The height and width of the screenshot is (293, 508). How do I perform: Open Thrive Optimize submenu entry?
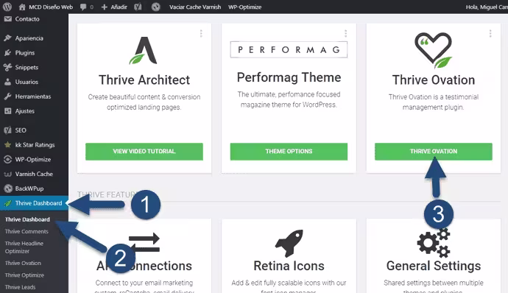tap(24, 275)
